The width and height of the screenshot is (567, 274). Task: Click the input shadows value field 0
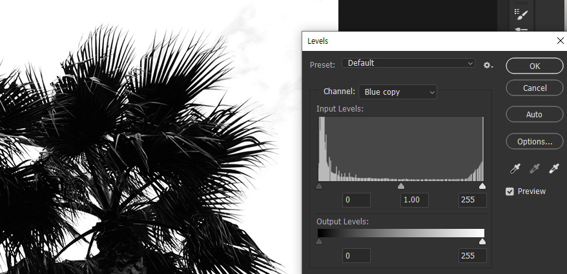pos(356,200)
